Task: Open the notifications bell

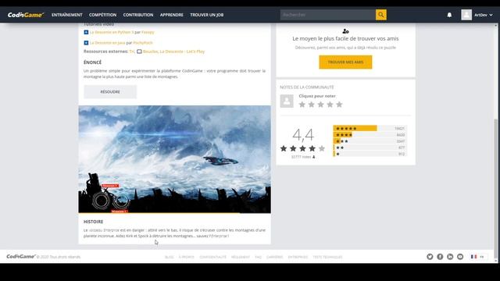Action: coord(449,15)
